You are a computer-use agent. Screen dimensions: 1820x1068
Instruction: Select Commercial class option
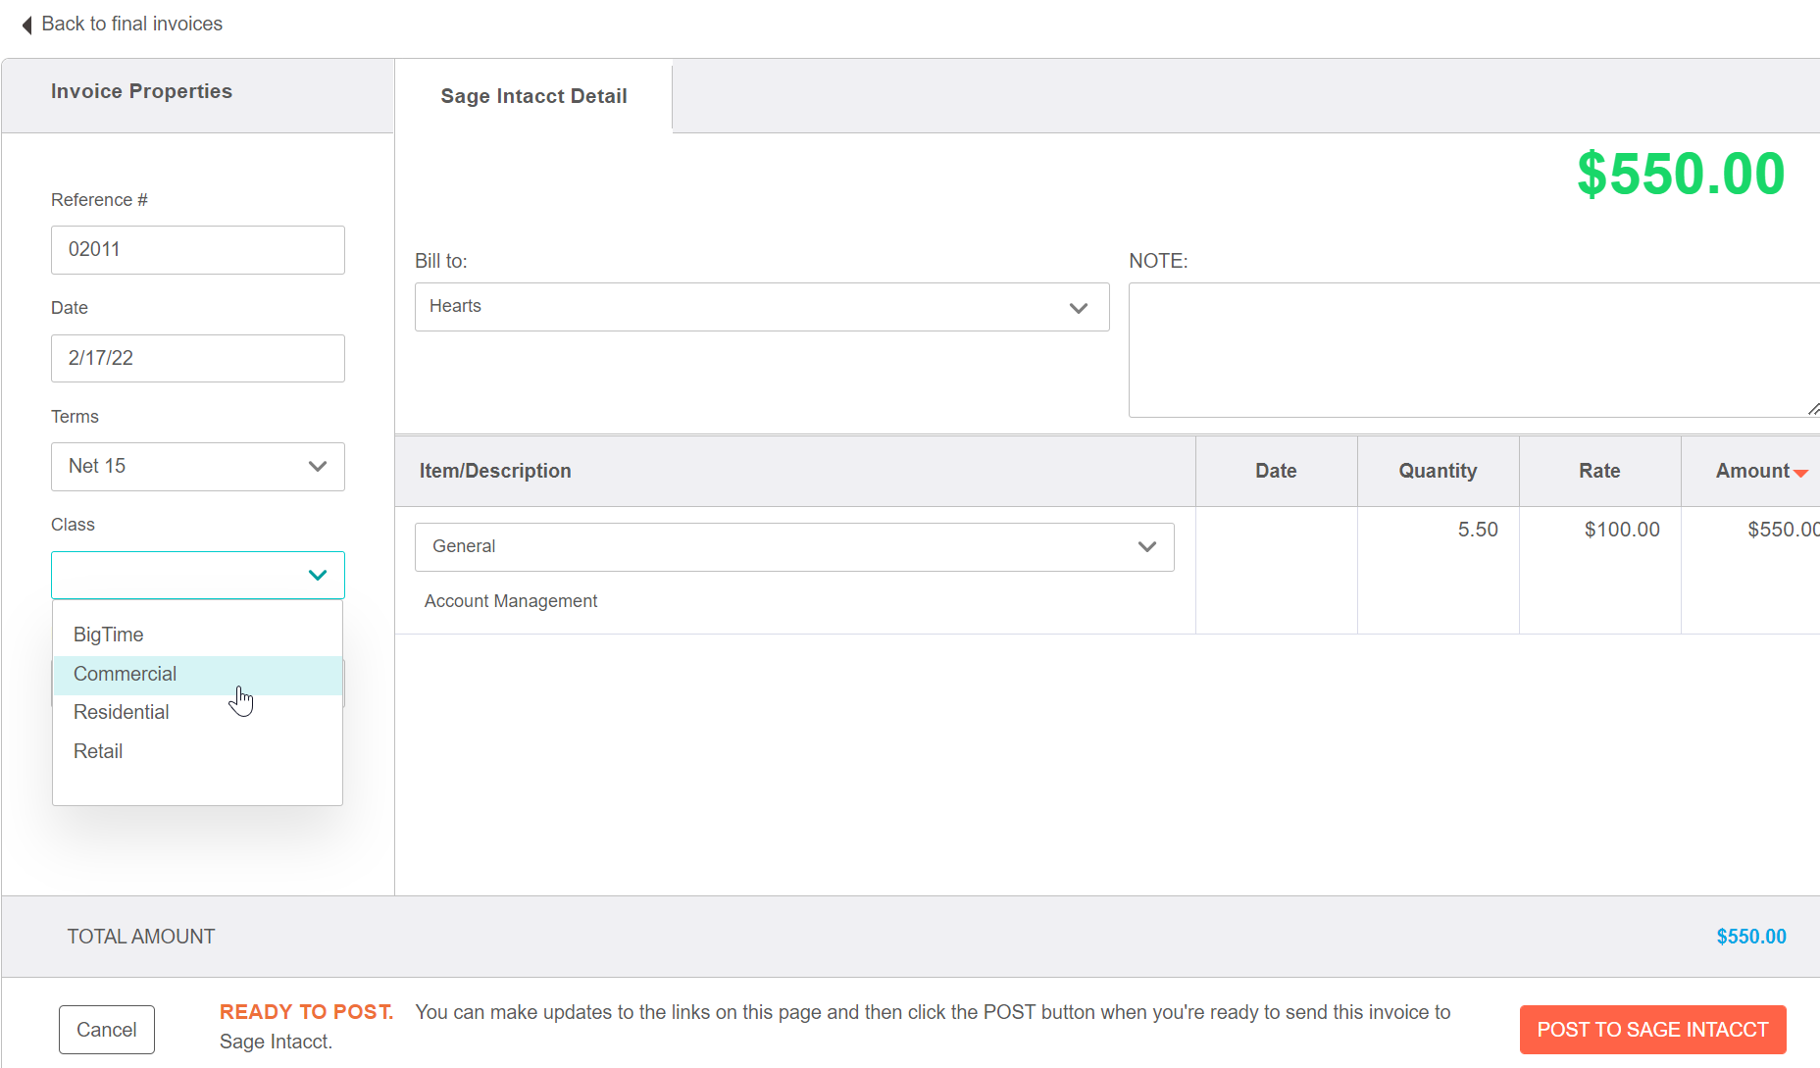(198, 675)
